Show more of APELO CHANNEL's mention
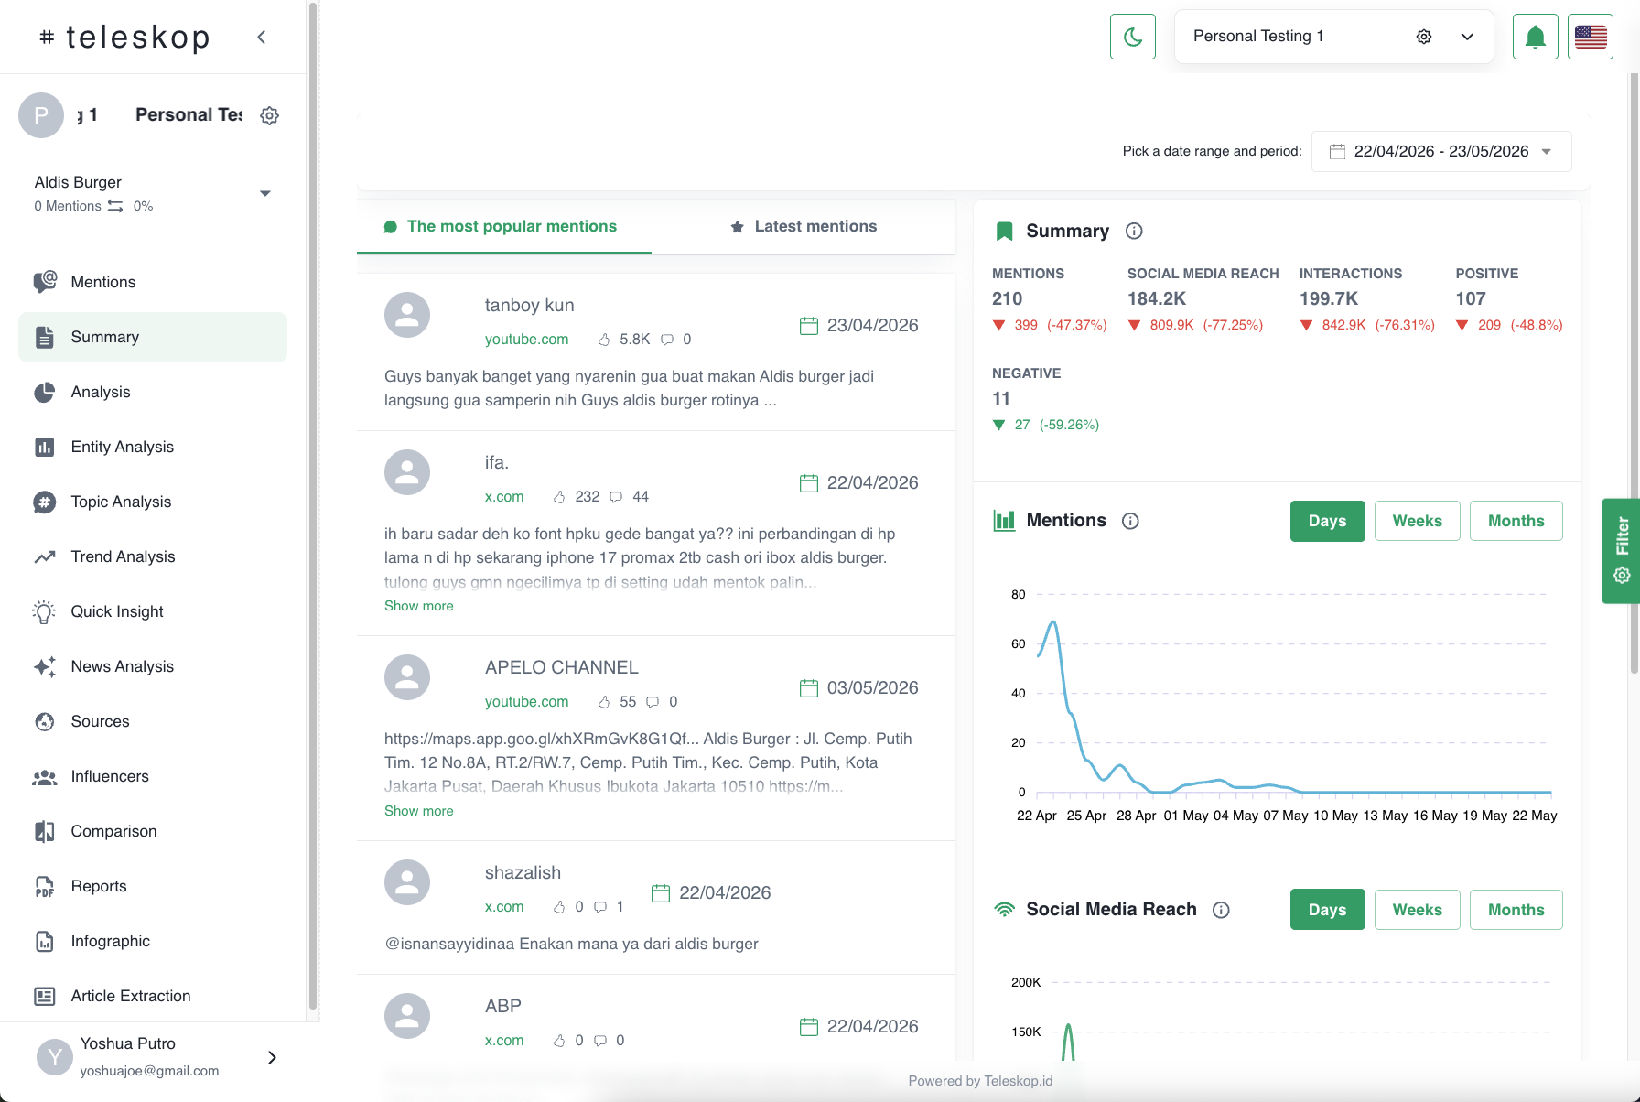This screenshot has width=1640, height=1102. point(418,811)
